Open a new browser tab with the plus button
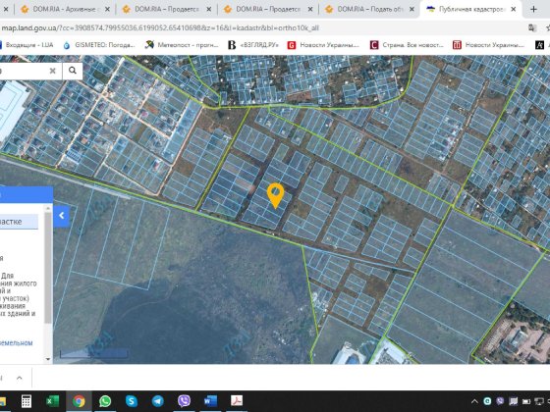The height and width of the screenshot is (412, 550). tap(534, 9)
